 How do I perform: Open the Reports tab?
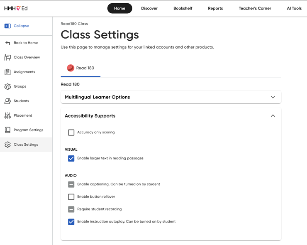coord(215,8)
